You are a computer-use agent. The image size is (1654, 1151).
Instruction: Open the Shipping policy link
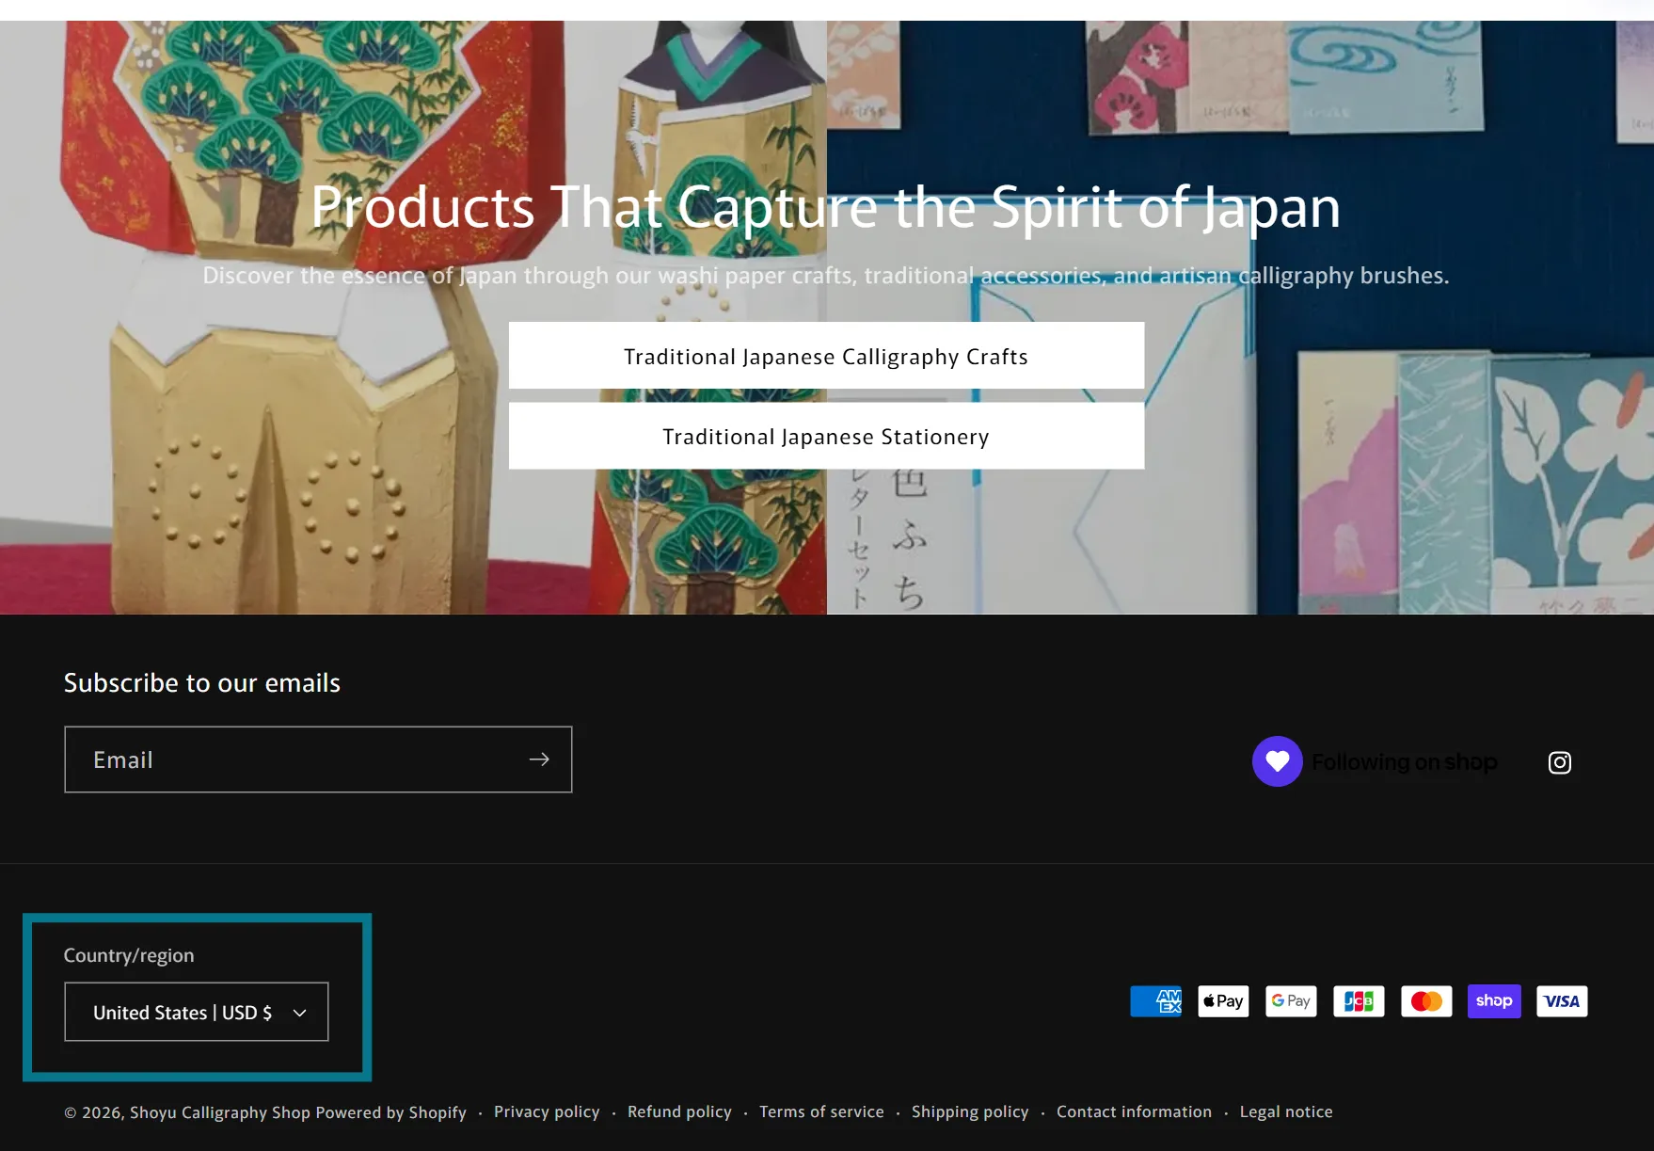[x=970, y=1112]
